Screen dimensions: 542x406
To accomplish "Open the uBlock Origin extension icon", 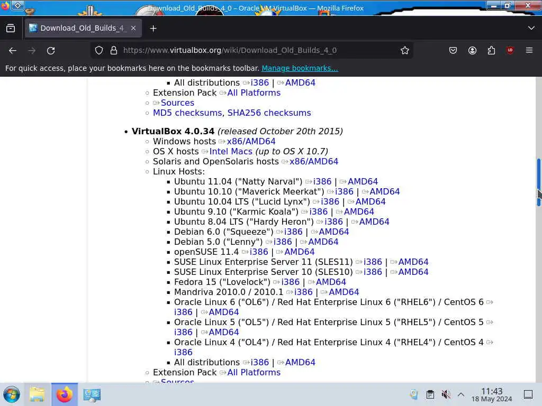I will [510, 50].
